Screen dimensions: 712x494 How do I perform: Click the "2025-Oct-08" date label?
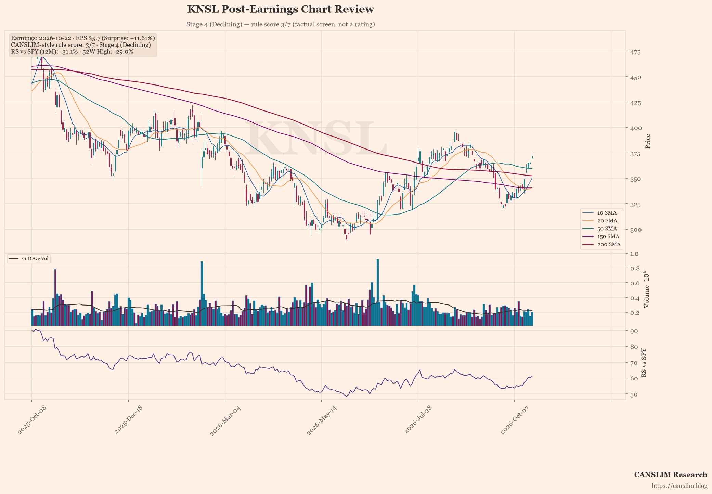click(x=32, y=421)
